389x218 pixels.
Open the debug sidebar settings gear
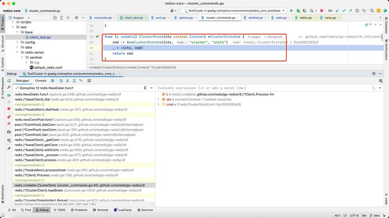(x=9, y=140)
